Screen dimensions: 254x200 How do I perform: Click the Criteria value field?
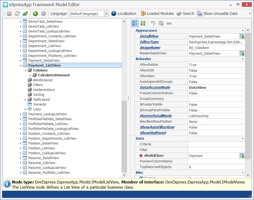click(x=216, y=144)
